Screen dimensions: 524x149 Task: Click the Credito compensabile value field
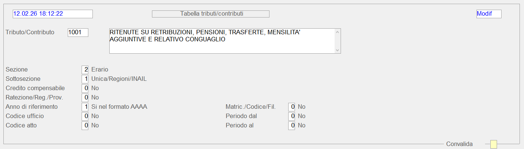coord(85,88)
